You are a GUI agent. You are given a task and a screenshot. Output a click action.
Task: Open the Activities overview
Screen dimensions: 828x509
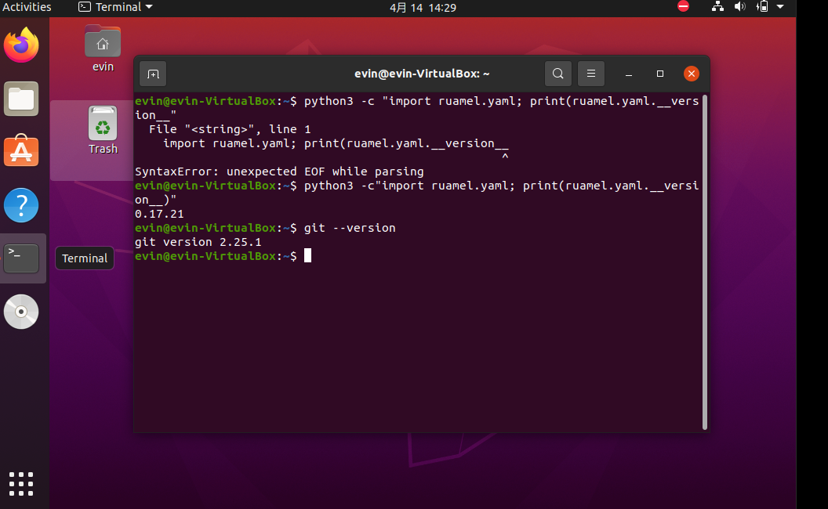click(27, 7)
